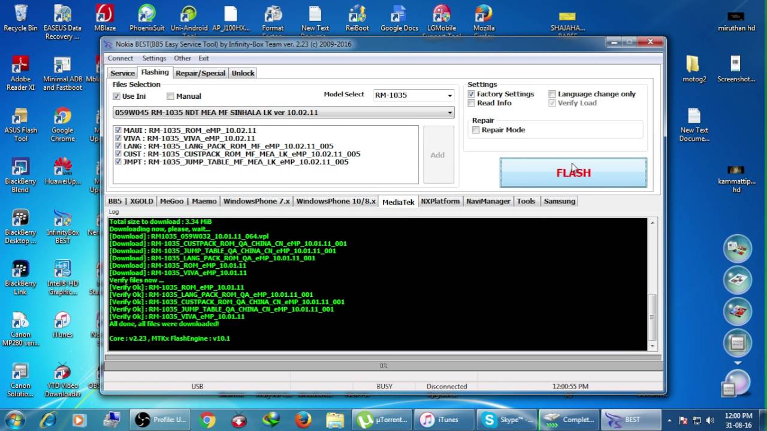Enable the Manual checkbox
The image size is (767, 431).
(x=170, y=96)
